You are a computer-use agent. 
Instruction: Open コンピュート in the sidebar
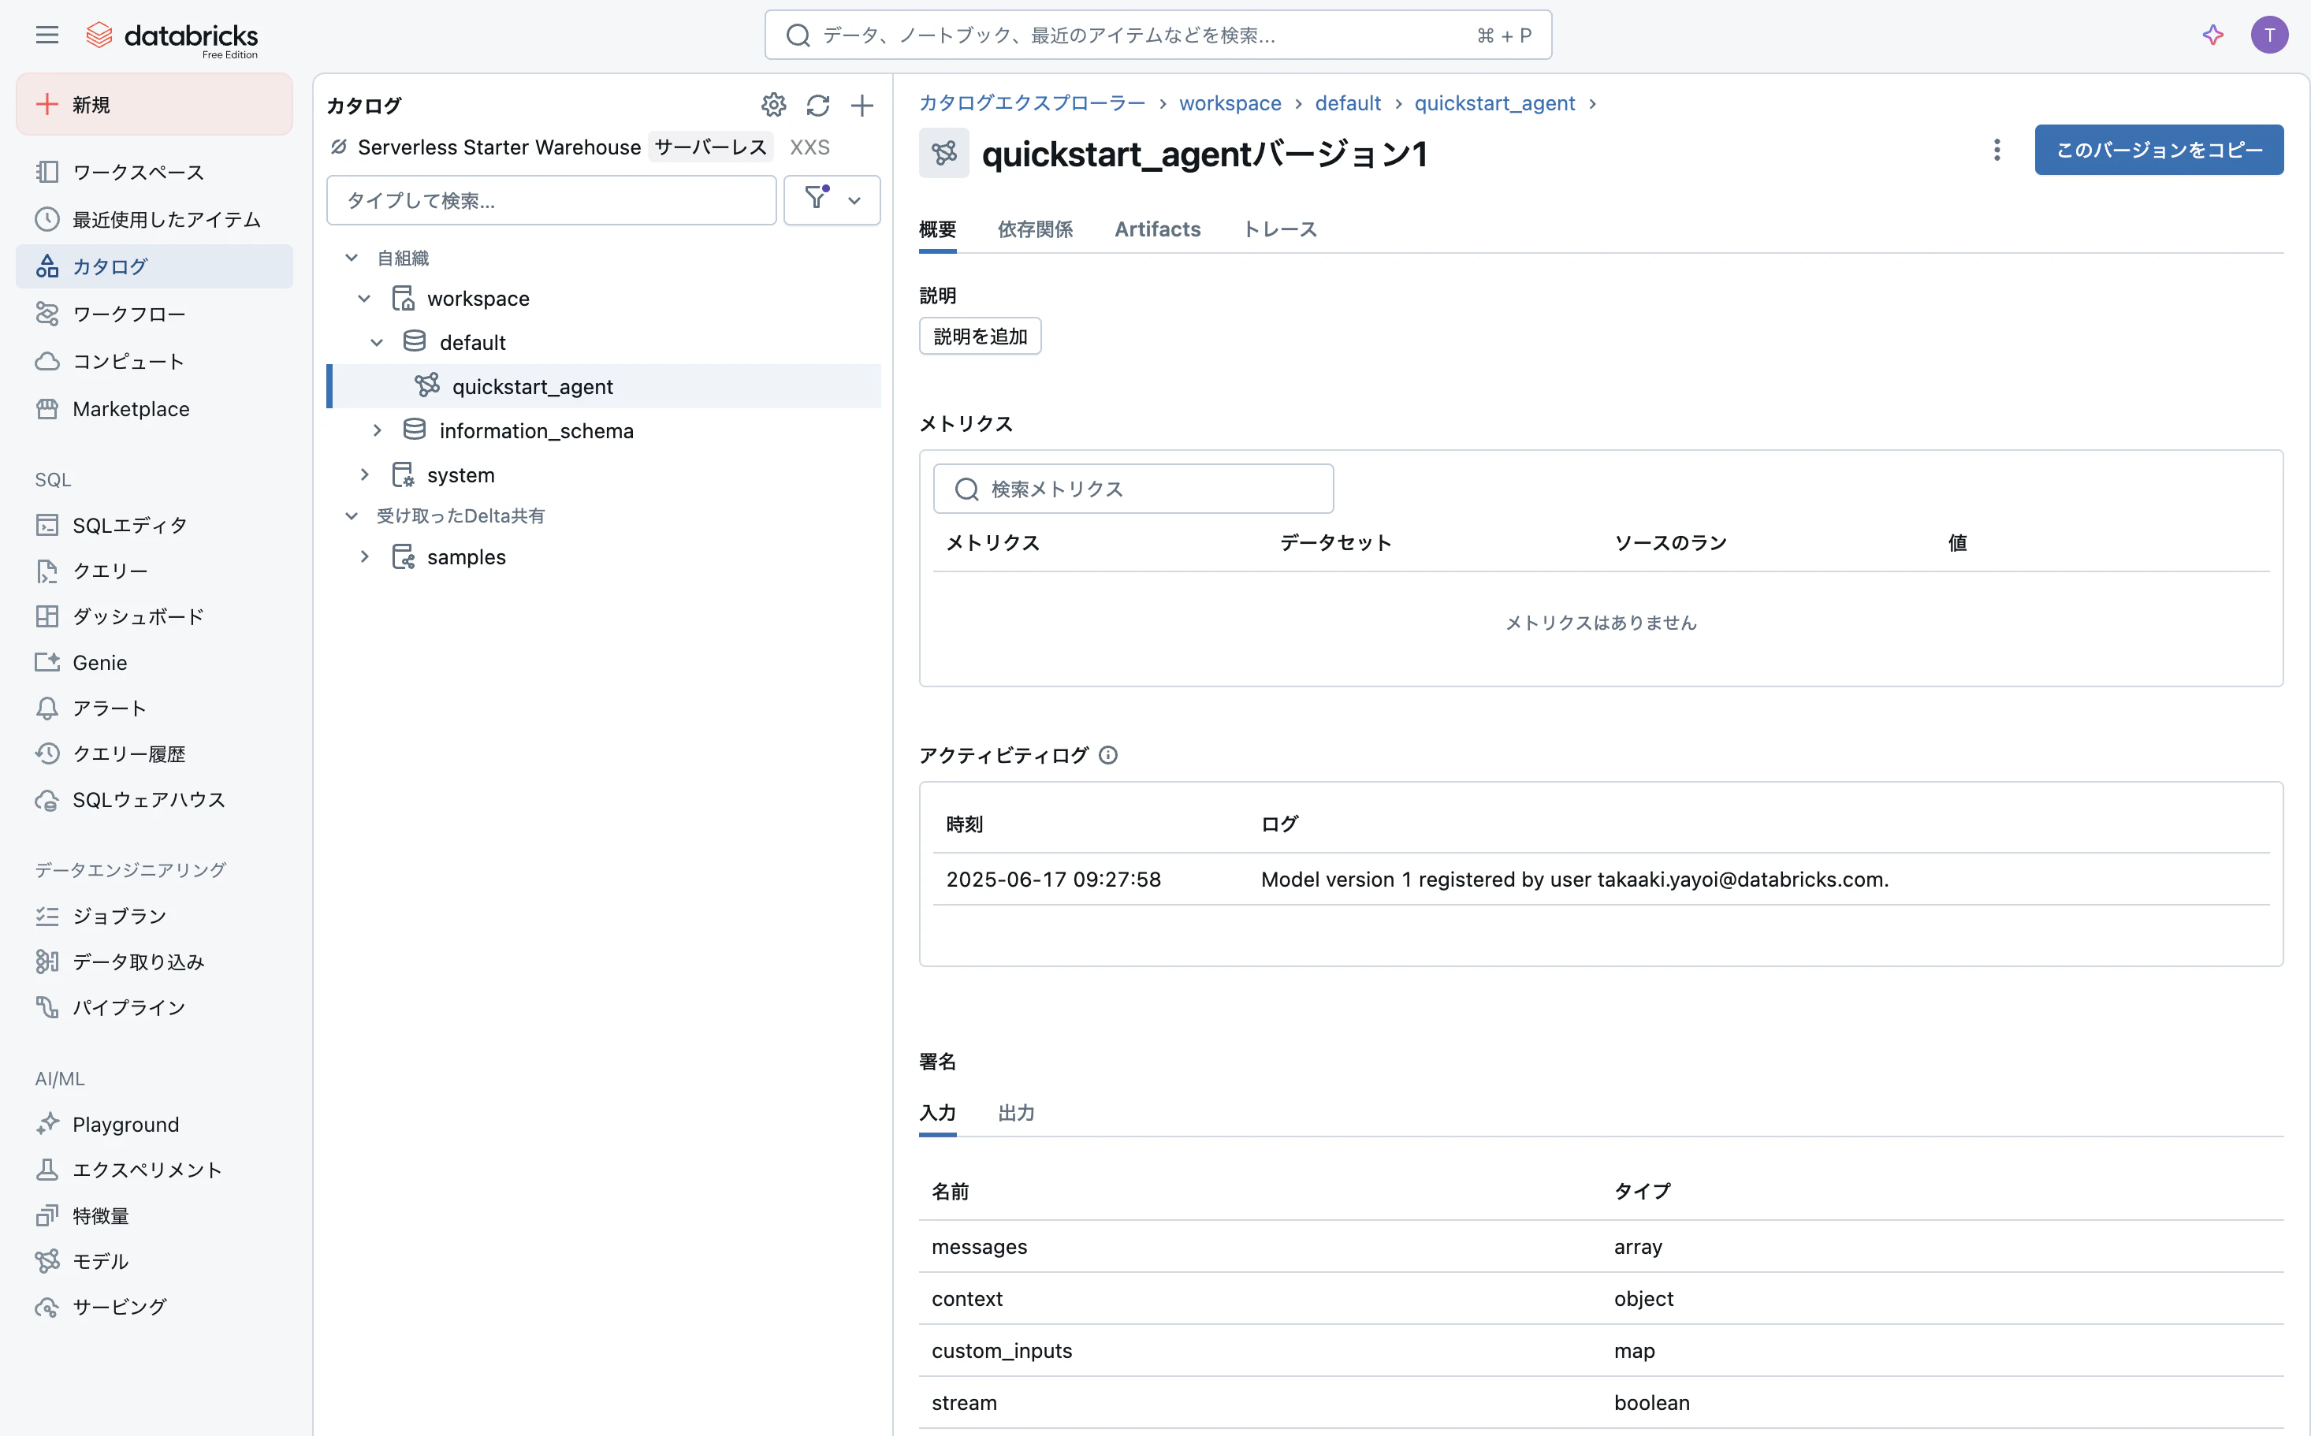[x=154, y=362]
